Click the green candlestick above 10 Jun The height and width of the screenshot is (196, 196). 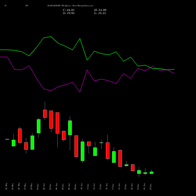tap(83, 151)
